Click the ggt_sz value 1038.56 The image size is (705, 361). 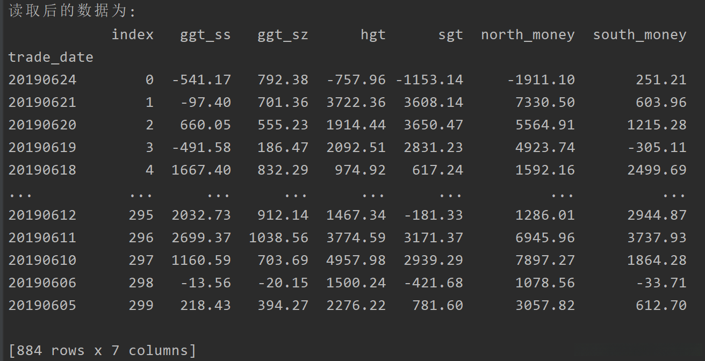click(x=278, y=238)
